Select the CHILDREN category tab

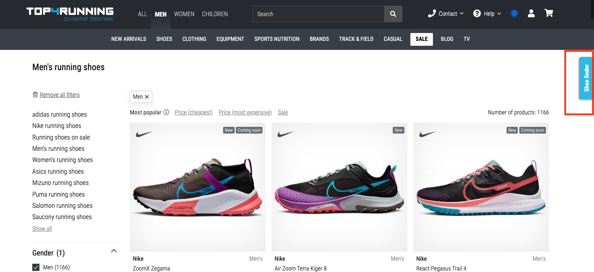[215, 14]
